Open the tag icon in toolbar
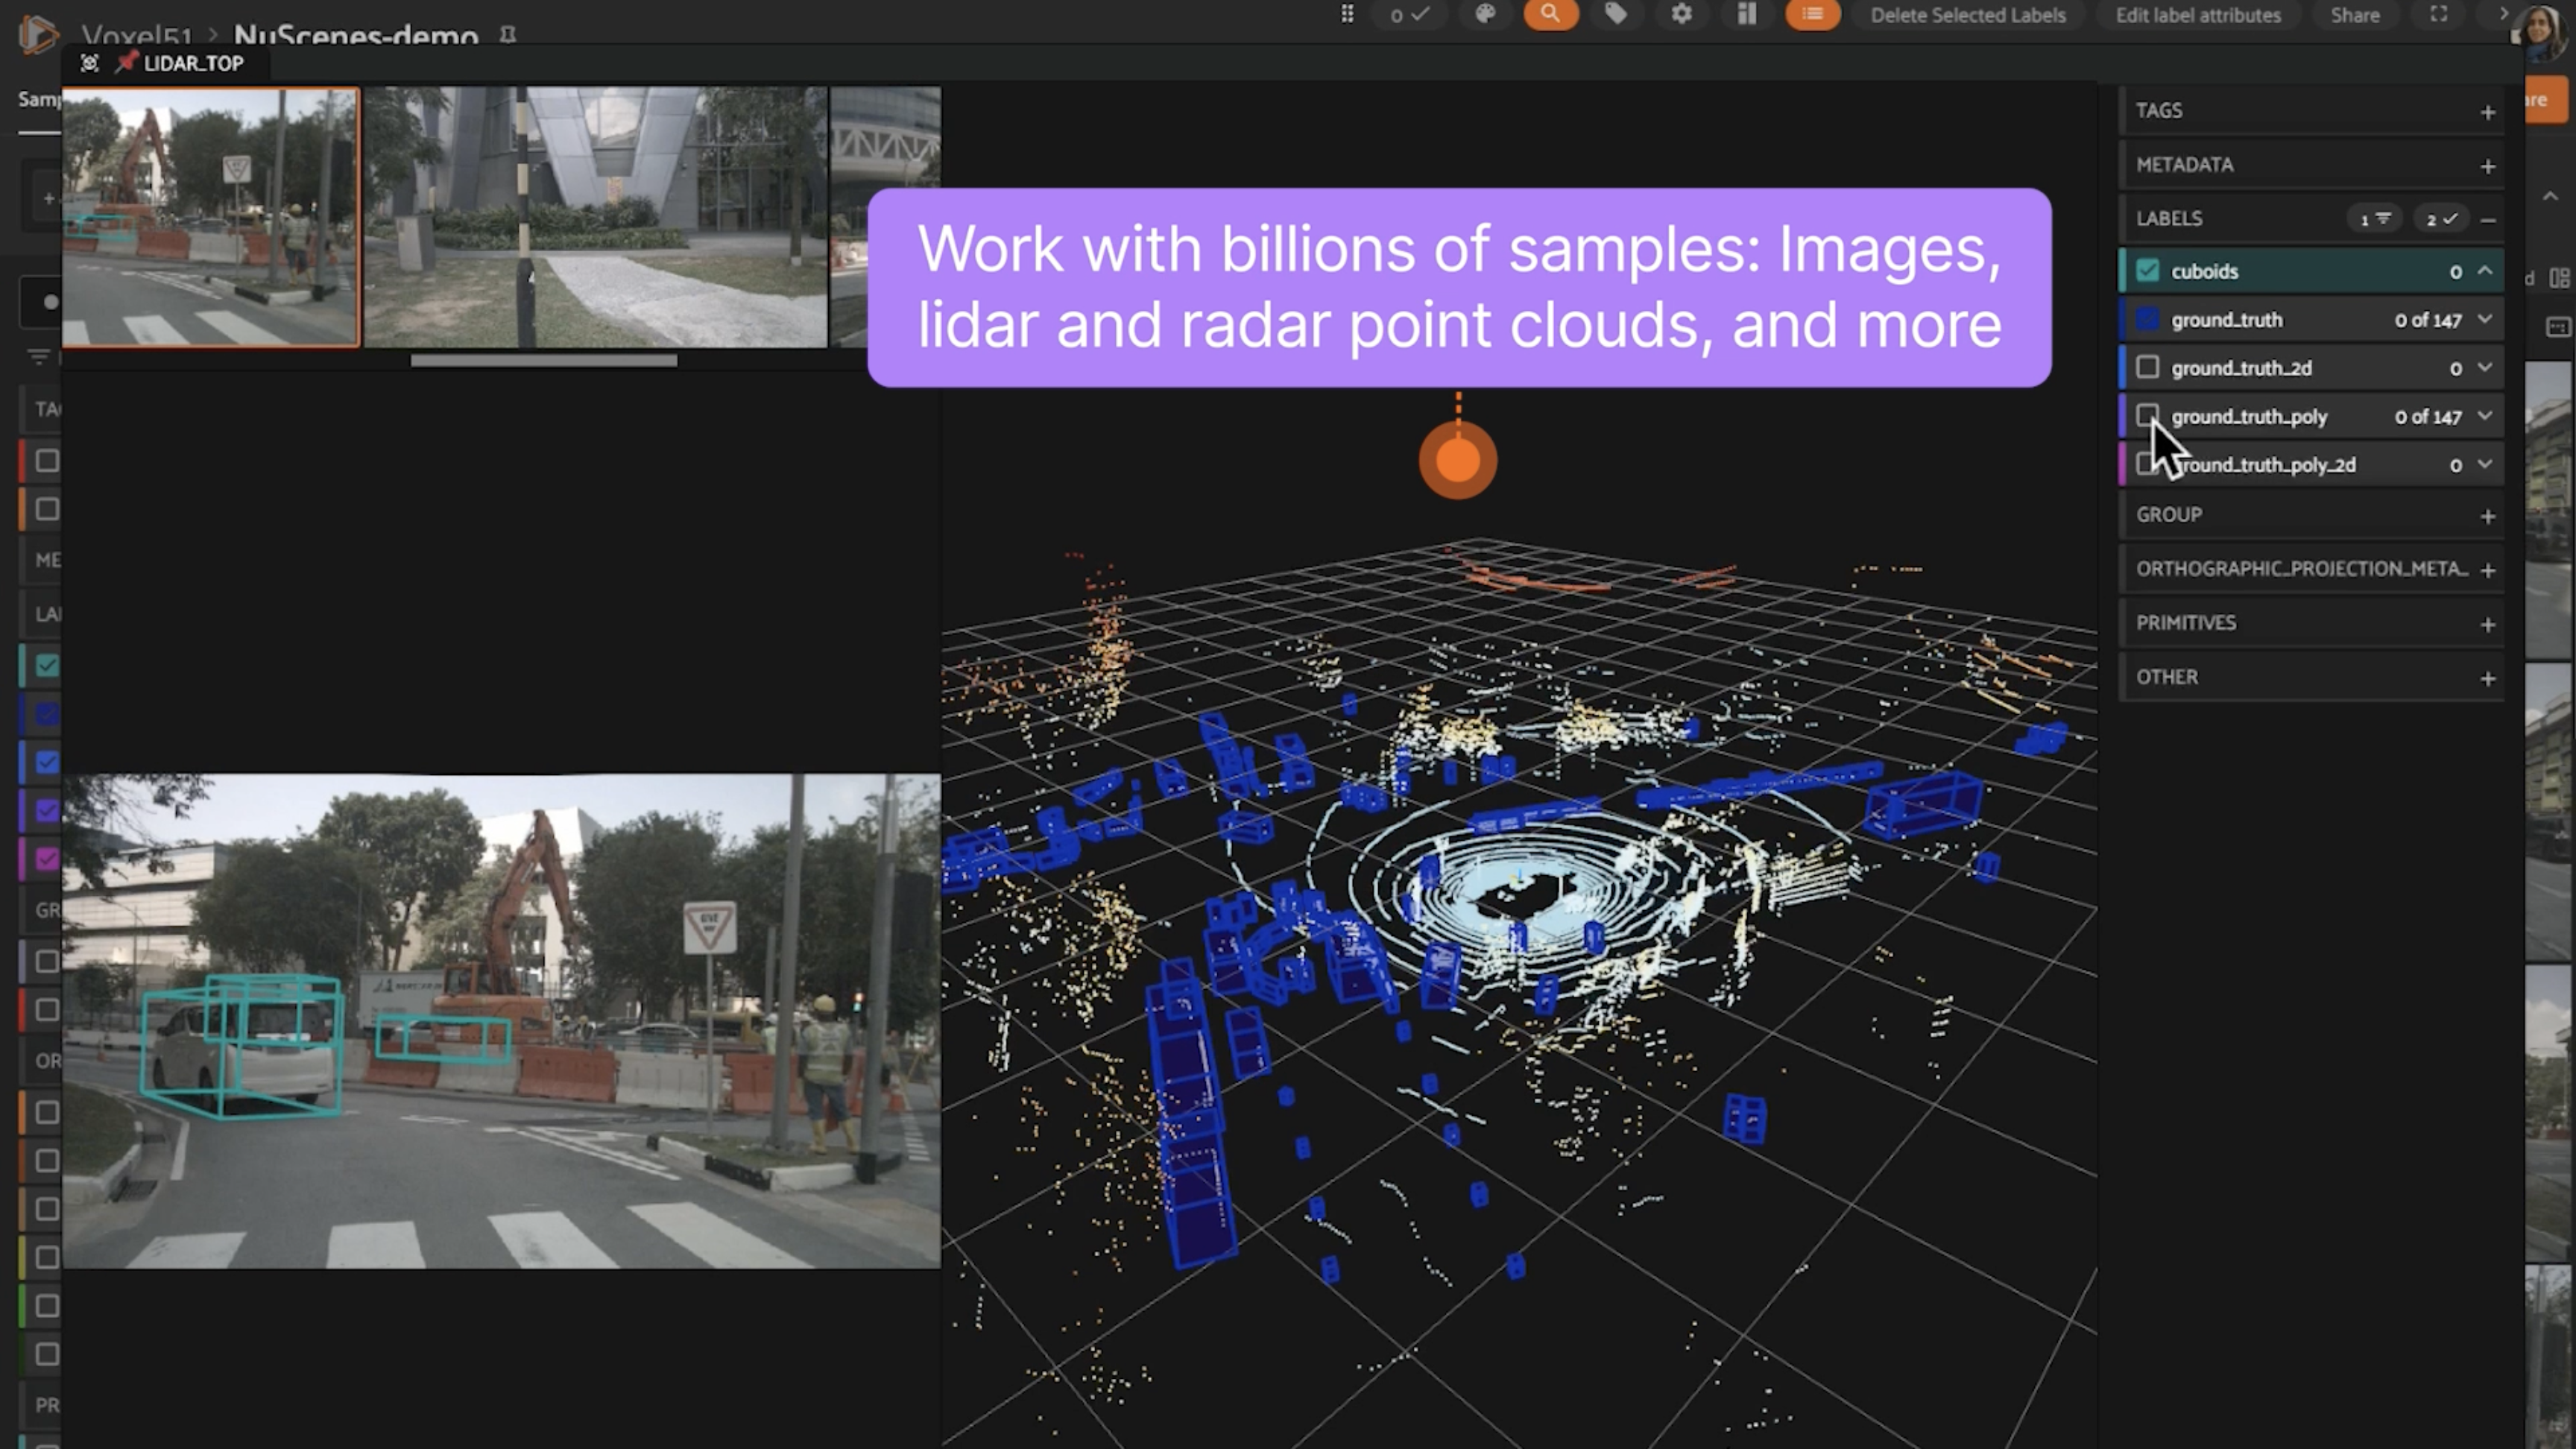 (x=1616, y=14)
